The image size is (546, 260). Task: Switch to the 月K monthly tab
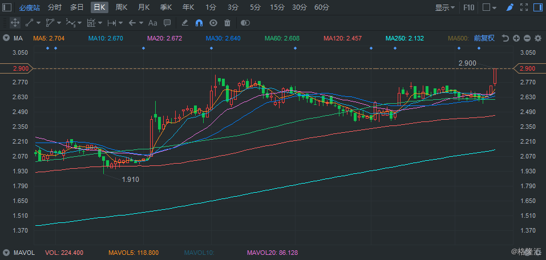pos(144,7)
